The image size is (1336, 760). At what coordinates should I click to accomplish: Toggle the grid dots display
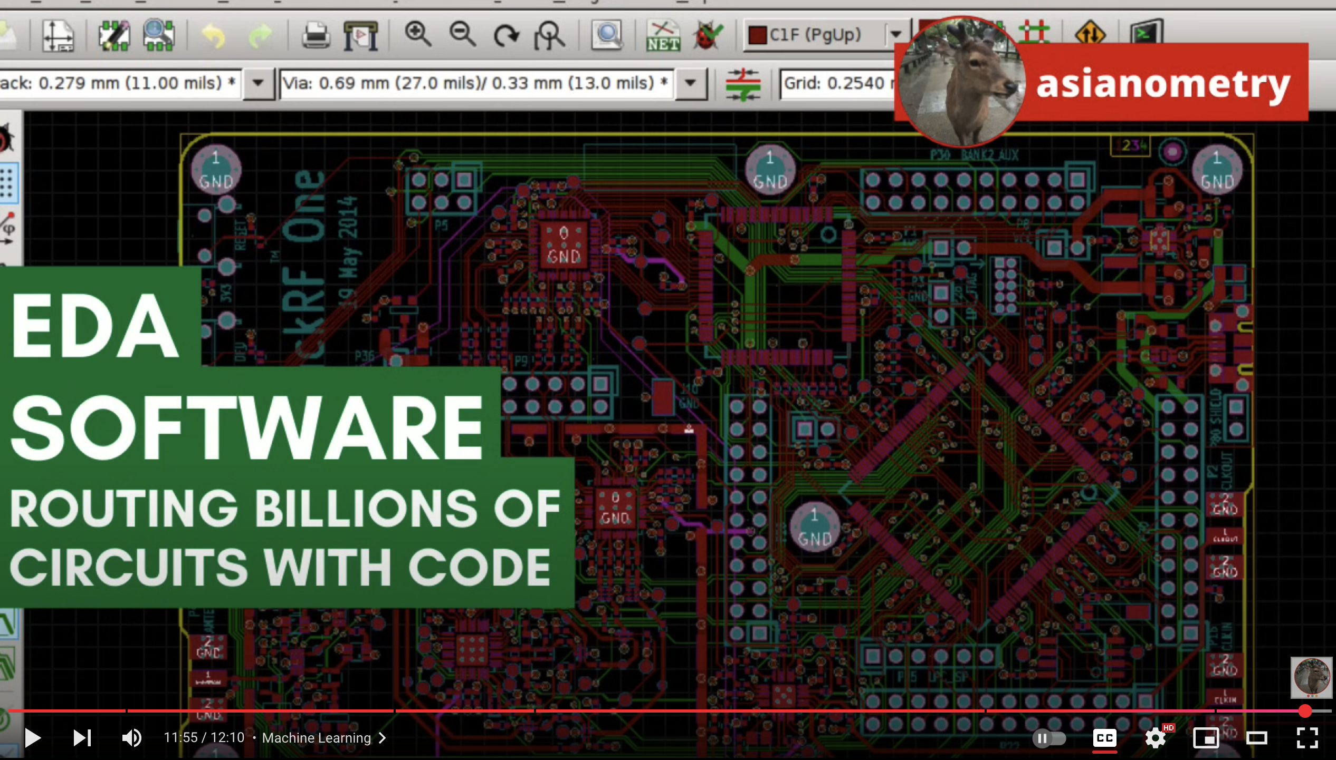pos(7,183)
